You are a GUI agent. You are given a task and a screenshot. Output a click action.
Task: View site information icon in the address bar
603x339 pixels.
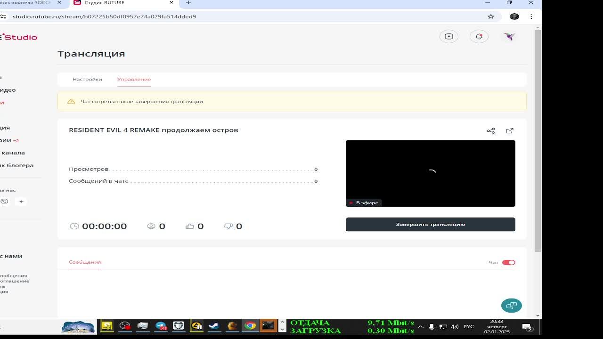(x=3, y=16)
